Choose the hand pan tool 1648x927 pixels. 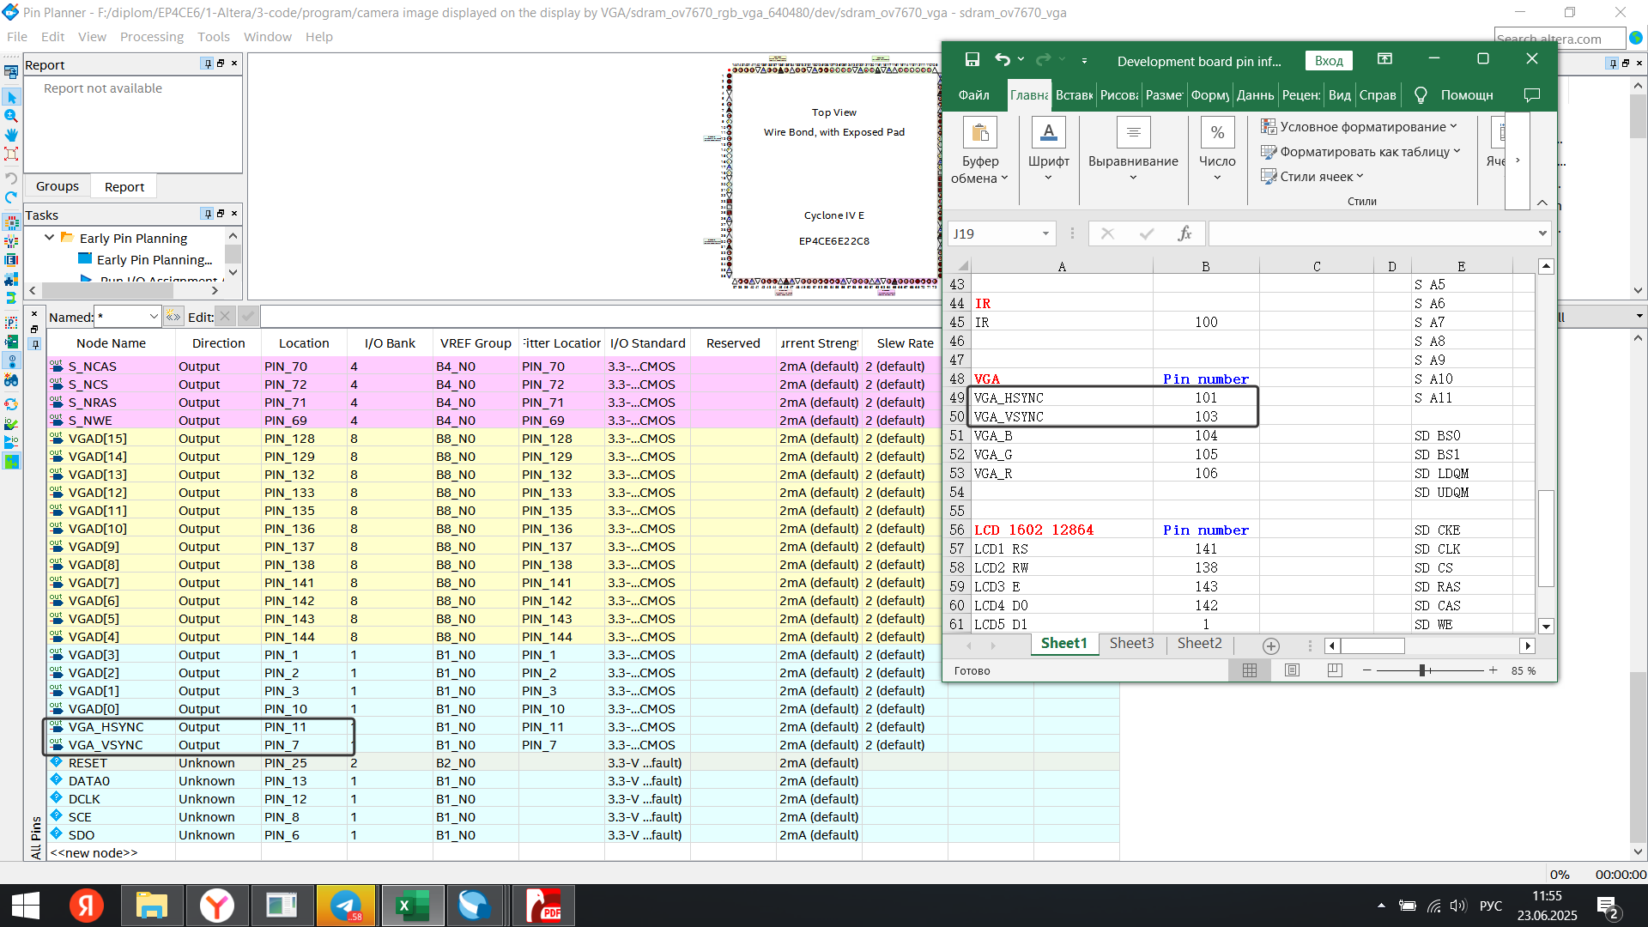point(11,135)
